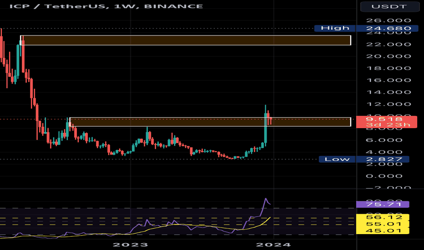The image size is (424, 250).
Task: Click the 26.000 price axis label
Action: (389, 20)
